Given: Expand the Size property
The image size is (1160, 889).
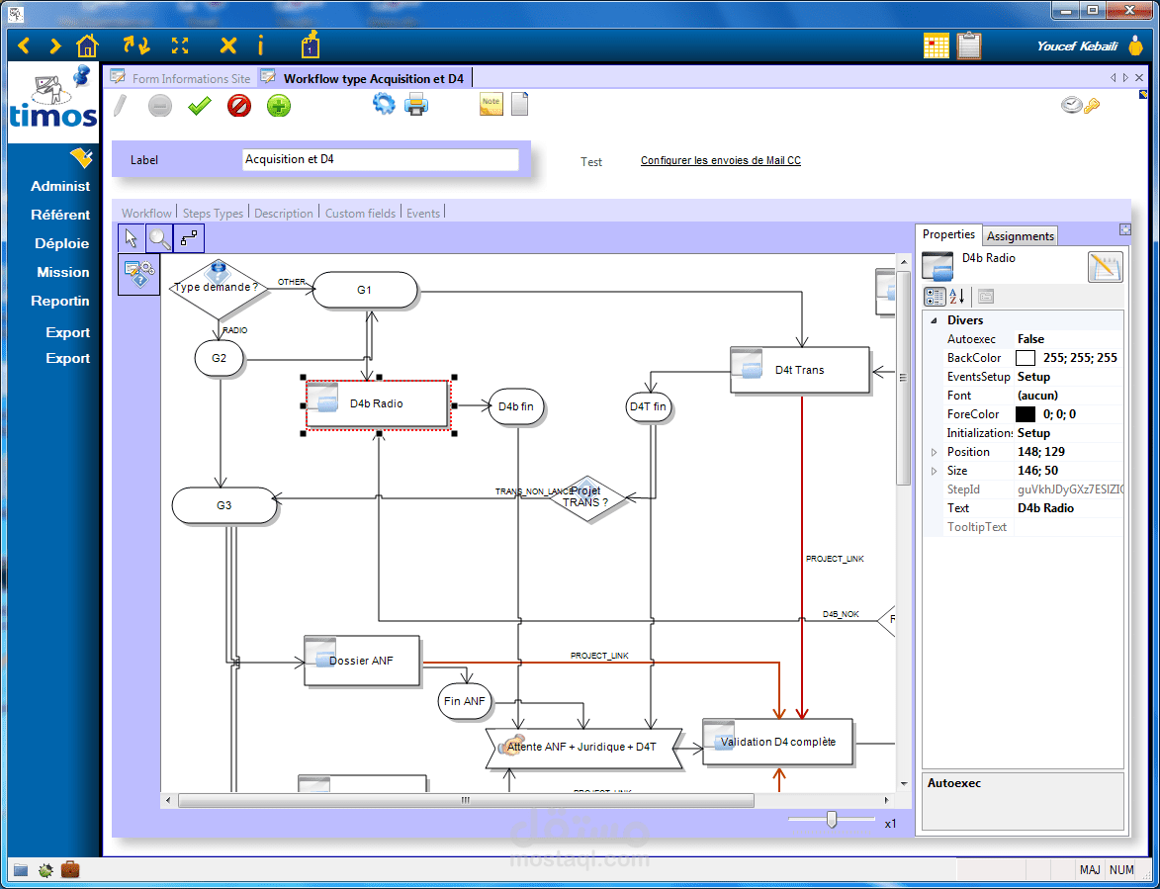Looking at the screenshot, I should click(x=934, y=471).
